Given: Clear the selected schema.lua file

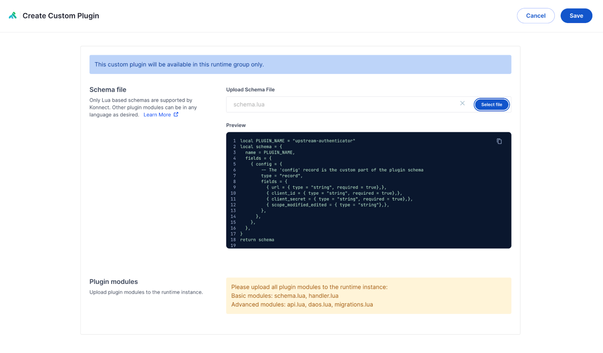Looking at the screenshot, I should [462, 103].
